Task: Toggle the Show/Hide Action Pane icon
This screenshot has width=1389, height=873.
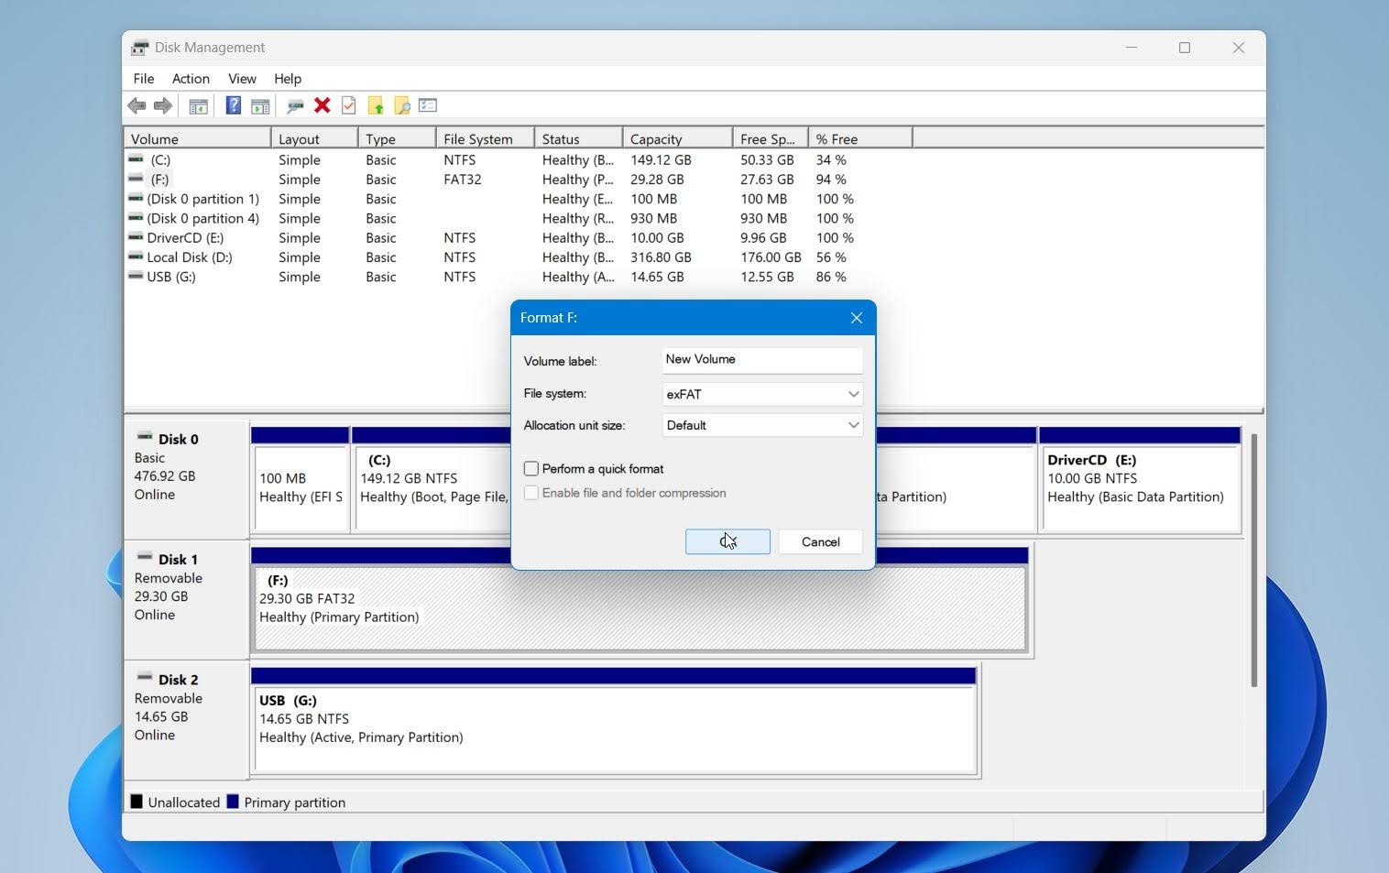Action: [260, 106]
